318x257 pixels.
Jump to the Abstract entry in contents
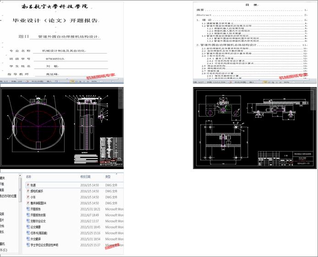click(204, 15)
